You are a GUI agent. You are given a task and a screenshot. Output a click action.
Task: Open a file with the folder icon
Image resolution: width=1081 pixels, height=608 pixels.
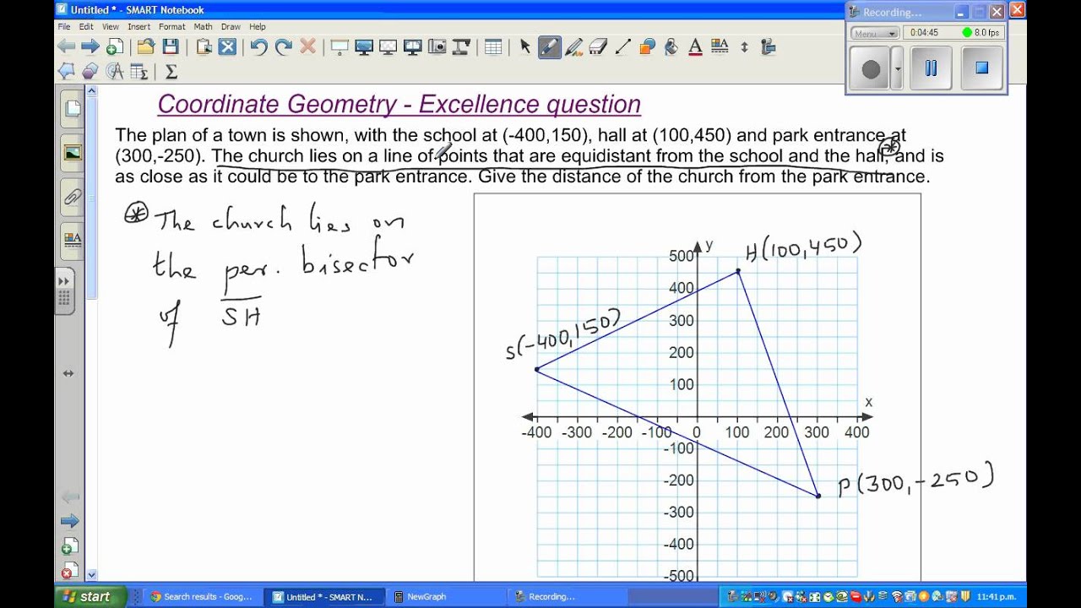tap(146, 46)
